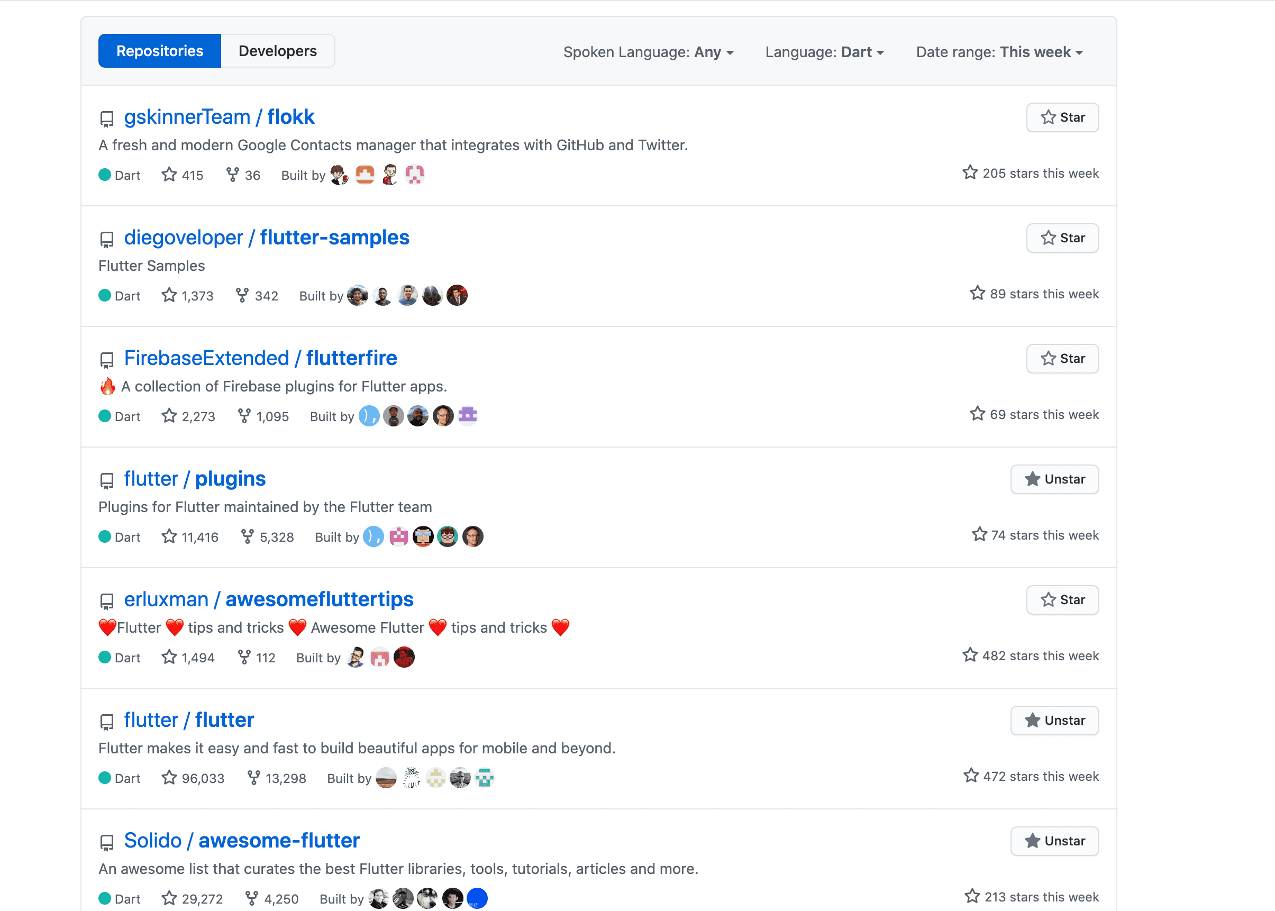Open the Date range: This week dropdown

(x=999, y=52)
